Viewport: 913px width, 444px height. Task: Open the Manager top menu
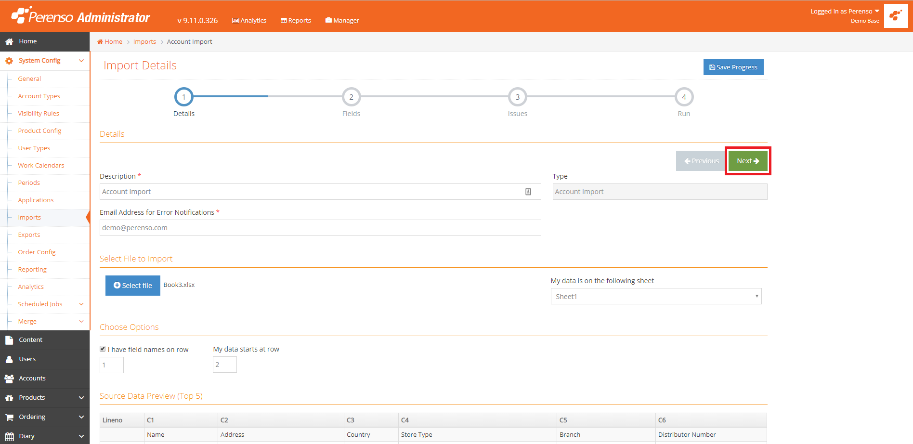(342, 21)
